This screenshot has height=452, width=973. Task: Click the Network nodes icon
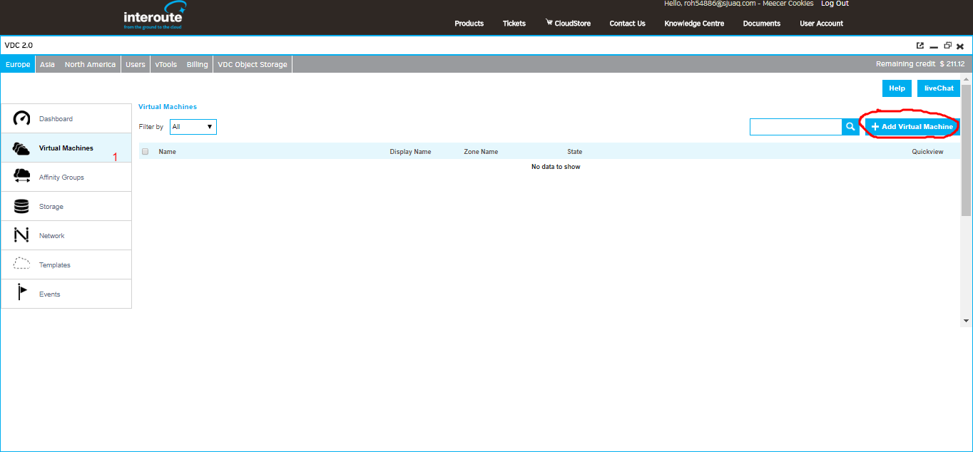click(21, 235)
